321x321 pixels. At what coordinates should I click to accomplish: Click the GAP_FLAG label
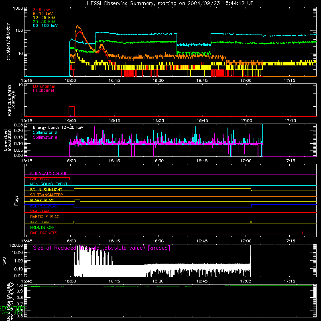39,179
